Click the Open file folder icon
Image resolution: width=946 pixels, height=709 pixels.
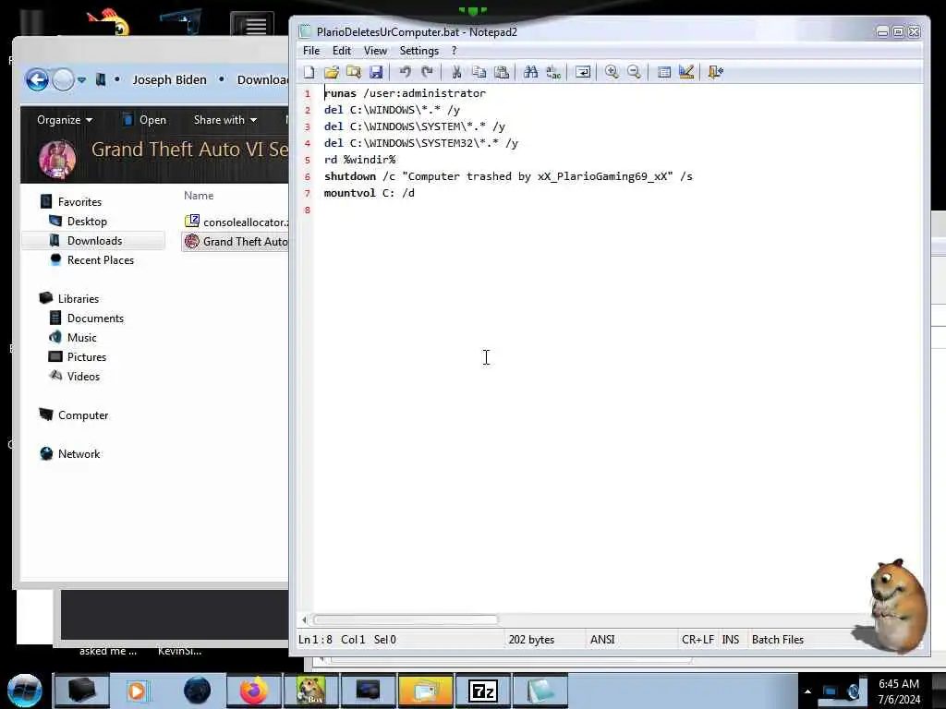332,72
